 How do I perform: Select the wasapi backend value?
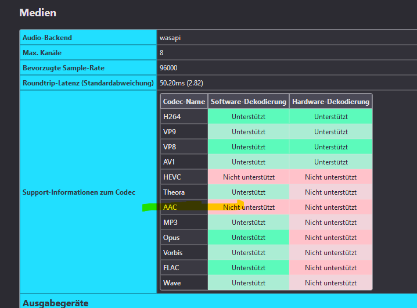[170, 38]
